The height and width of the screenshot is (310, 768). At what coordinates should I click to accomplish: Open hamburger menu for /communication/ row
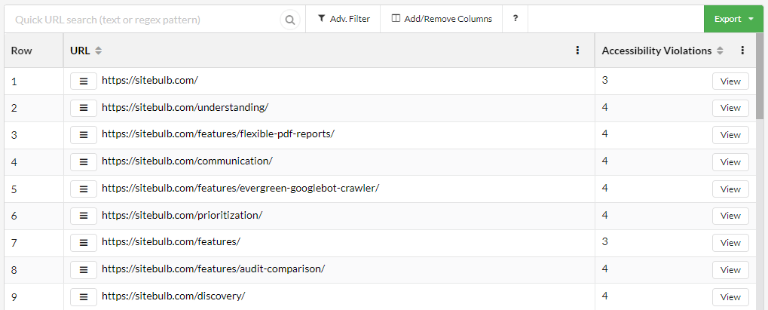84,161
